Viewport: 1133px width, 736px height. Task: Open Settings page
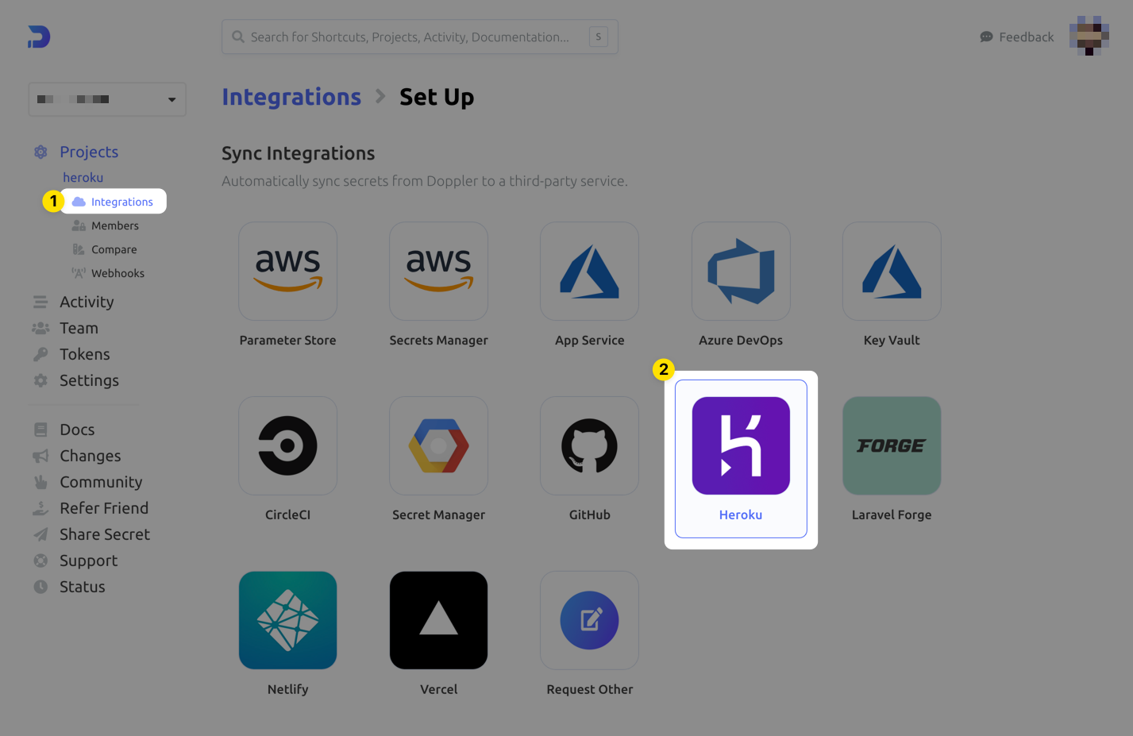(89, 380)
